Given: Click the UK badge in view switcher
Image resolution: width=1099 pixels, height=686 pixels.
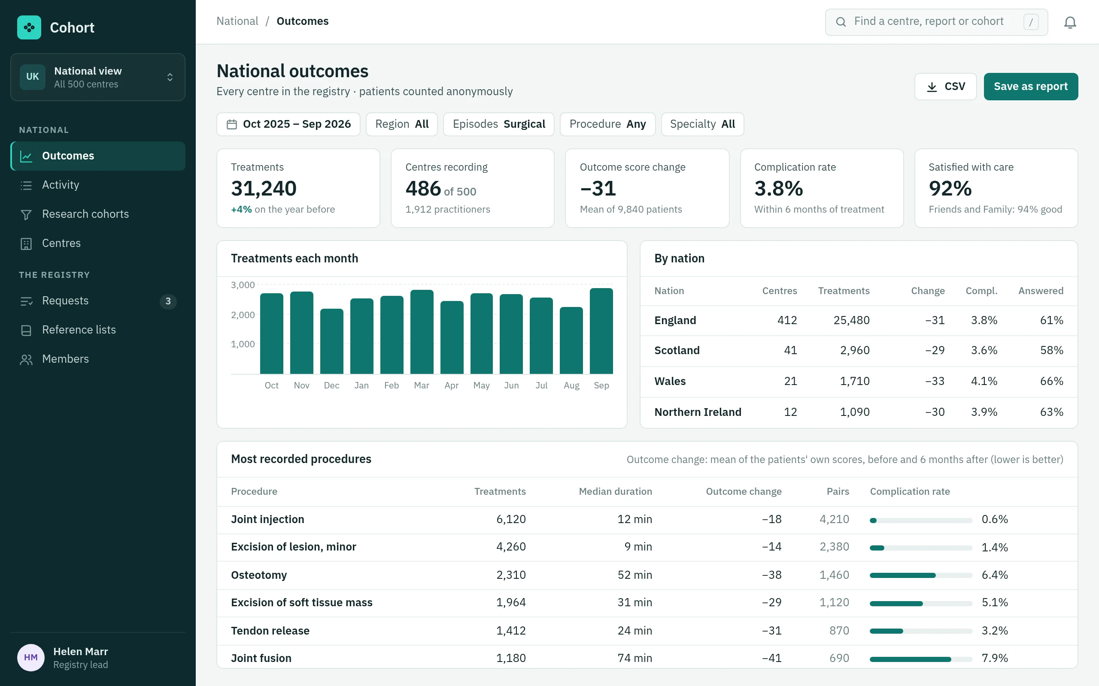Looking at the screenshot, I should 32,77.
